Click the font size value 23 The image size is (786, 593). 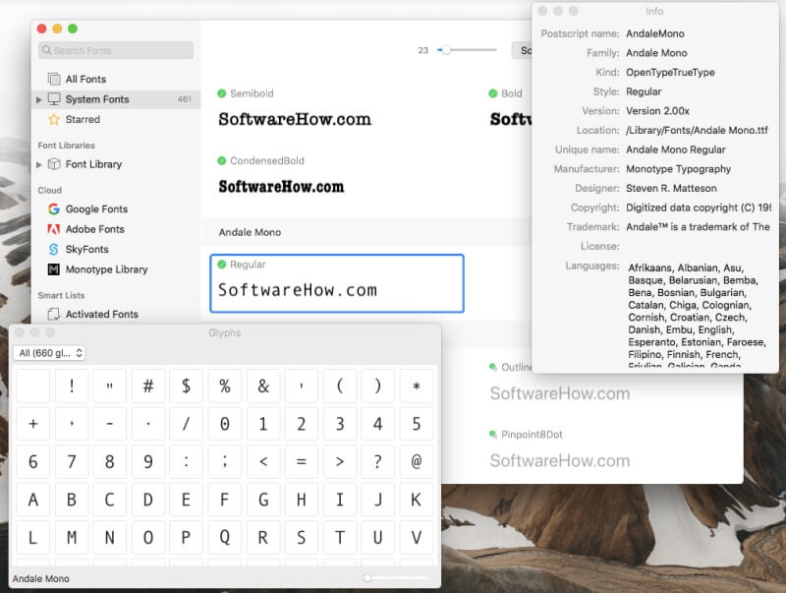pos(423,50)
